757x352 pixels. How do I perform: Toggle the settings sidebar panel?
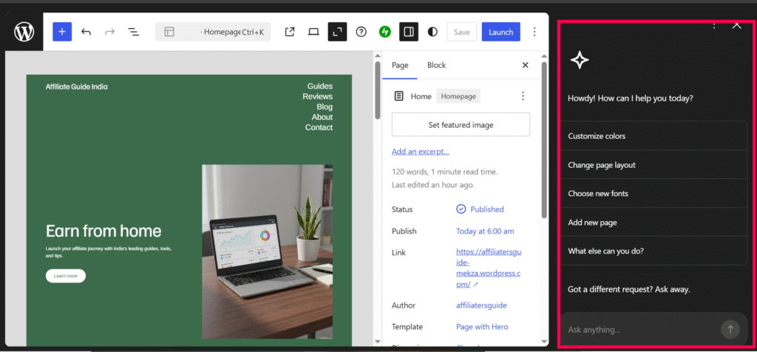pyautogui.click(x=408, y=32)
